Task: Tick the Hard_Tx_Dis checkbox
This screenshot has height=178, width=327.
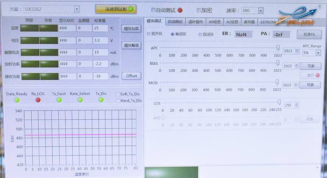Action: (x=118, y=101)
